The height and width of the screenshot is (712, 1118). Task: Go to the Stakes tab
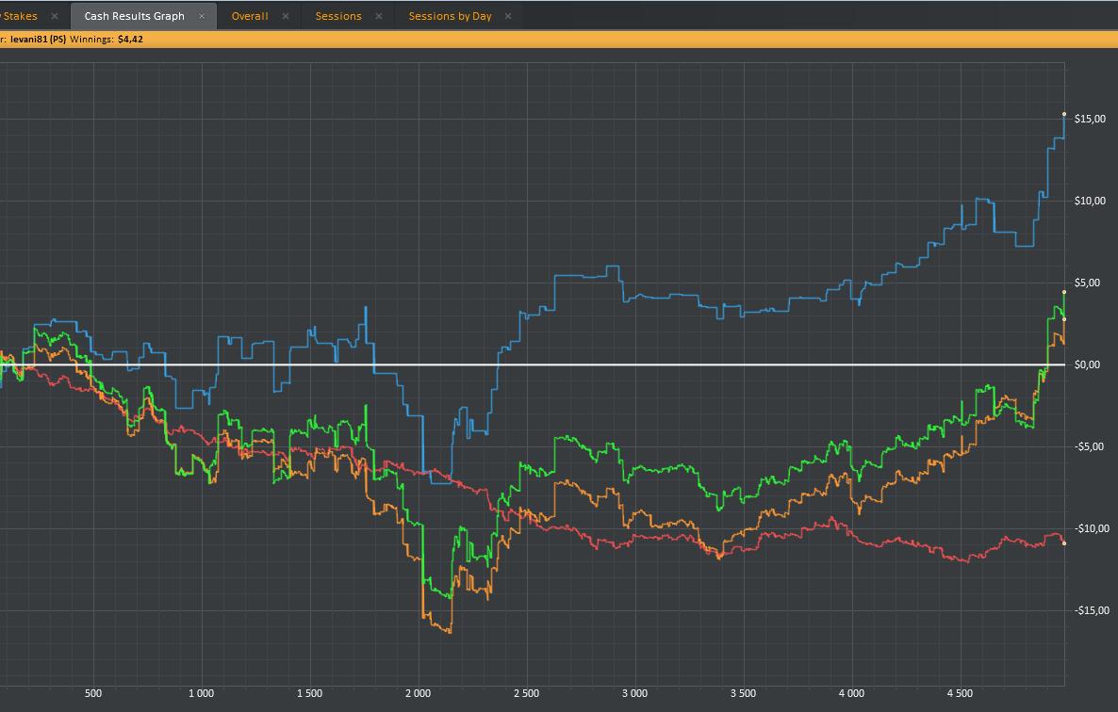tap(21, 16)
